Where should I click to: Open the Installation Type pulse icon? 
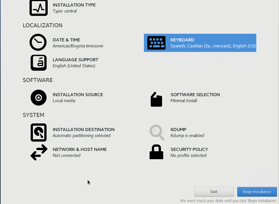[x=39, y=8]
